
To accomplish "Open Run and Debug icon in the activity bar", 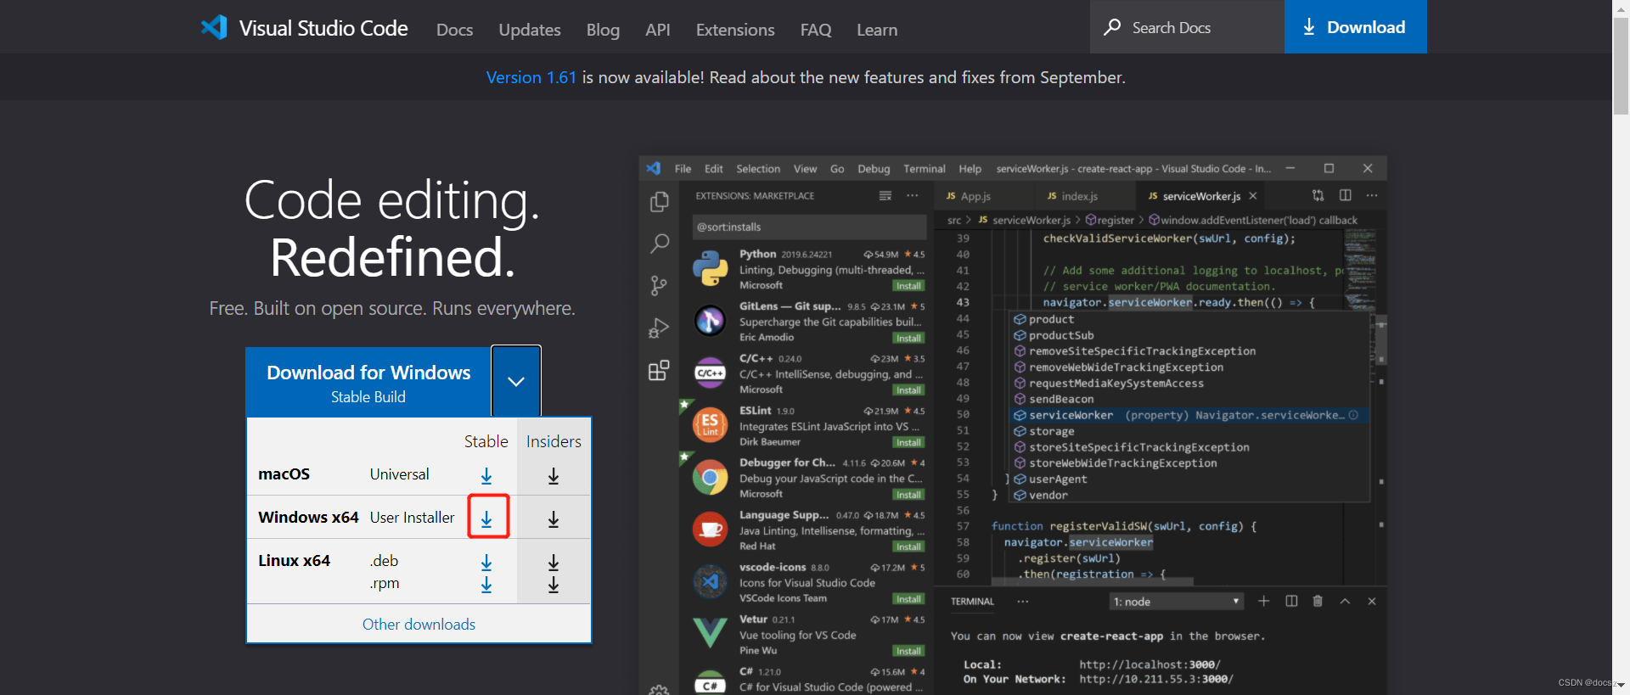I will tap(659, 328).
